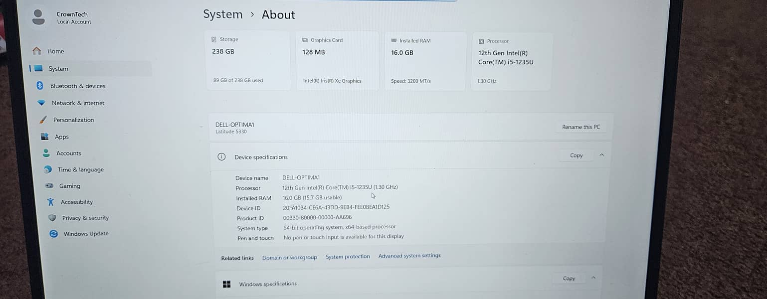Open the Advanced system settings link

click(409, 256)
